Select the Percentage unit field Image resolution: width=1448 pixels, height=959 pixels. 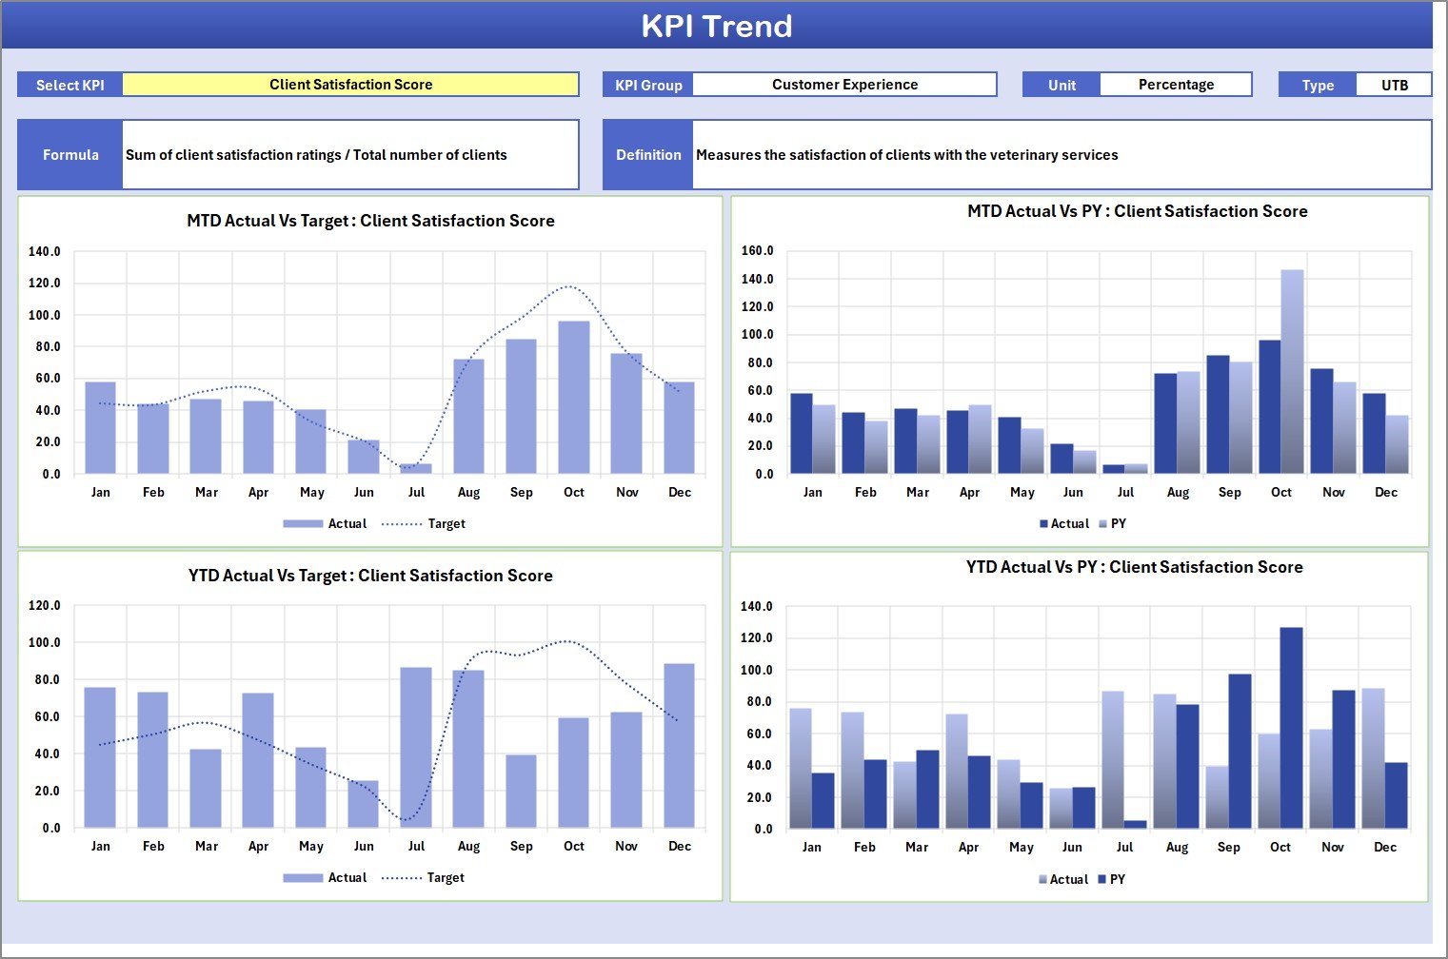click(1177, 84)
